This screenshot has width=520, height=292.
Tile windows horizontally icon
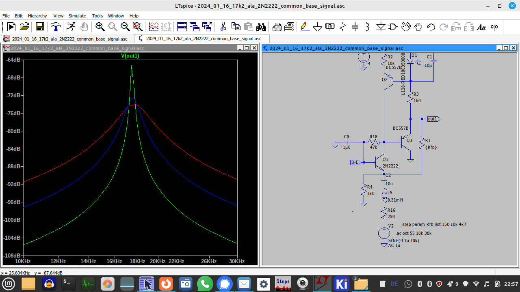coord(182,27)
